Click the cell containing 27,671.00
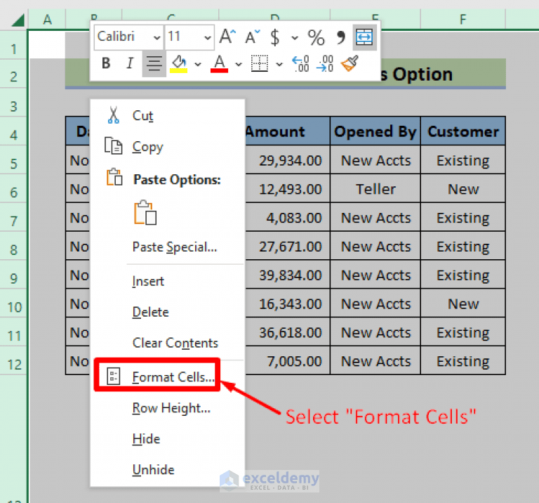 pos(287,247)
